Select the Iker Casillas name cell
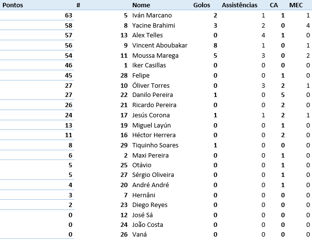Image resolution: width=312 pixels, height=239 pixels. 149,65
